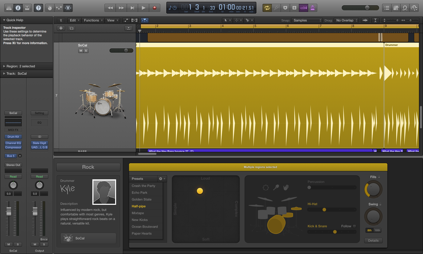Open the Mixer from control bar
423x254 pixels.
[x=59, y=8]
